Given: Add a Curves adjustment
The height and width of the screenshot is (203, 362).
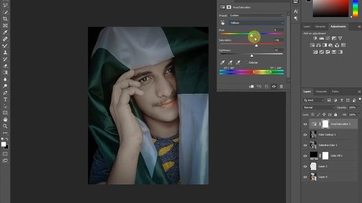Looking at the screenshot, I should [x=327, y=38].
